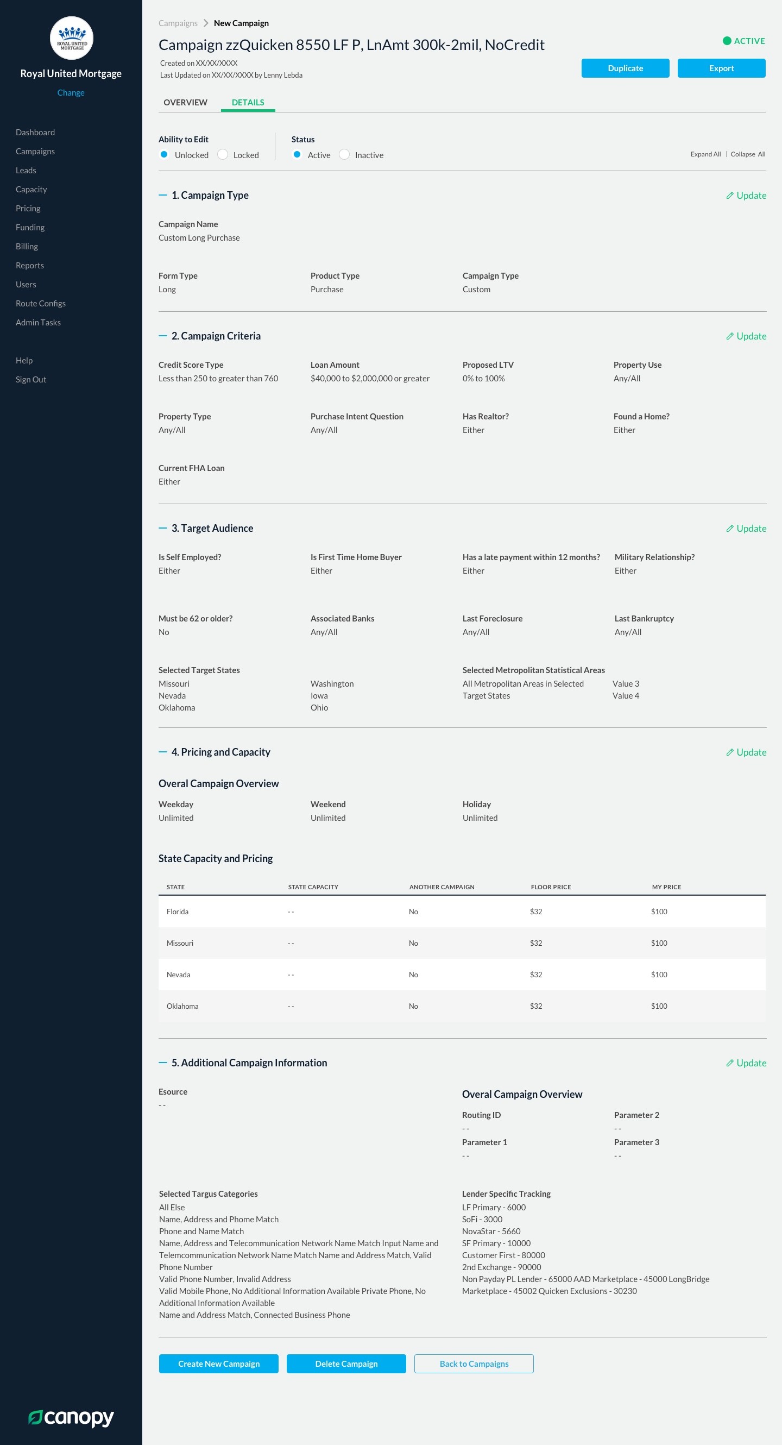Screen dimensions: 782x1445
Task: Select the Unlocked radio button
Action: pyautogui.click(x=164, y=155)
